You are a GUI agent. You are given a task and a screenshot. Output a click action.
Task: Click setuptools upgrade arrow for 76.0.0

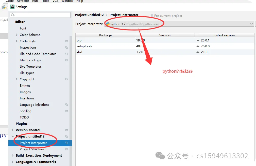pyautogui.click(x=198, y=46)
